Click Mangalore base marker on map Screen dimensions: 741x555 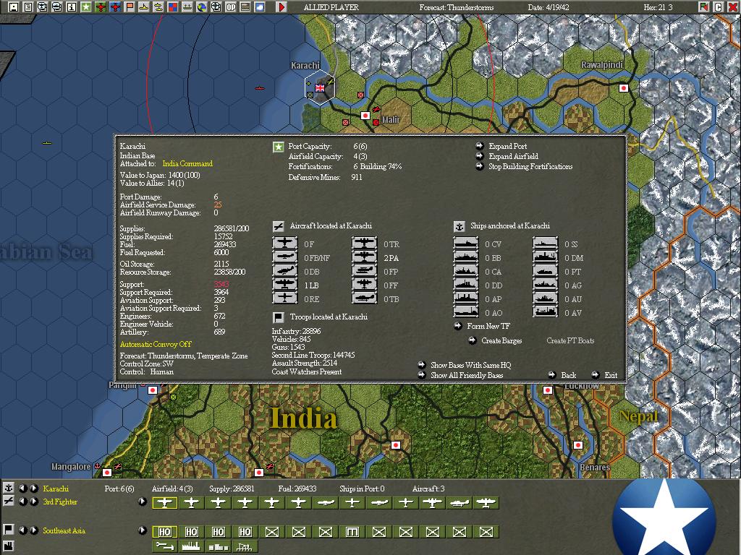(107, 472)
